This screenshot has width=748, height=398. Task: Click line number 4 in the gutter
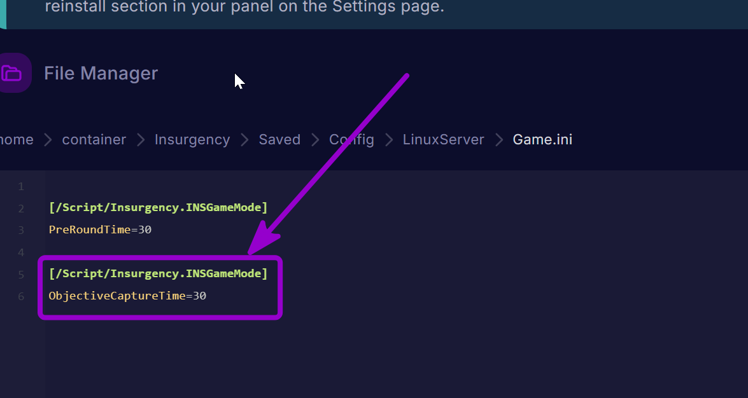coord(21,252)
